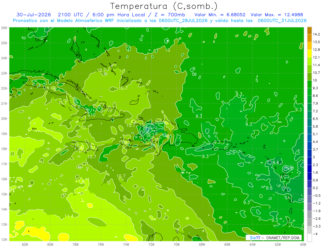
Task: Click the 12.8 value on the color scale
Action: pos(316,49)
